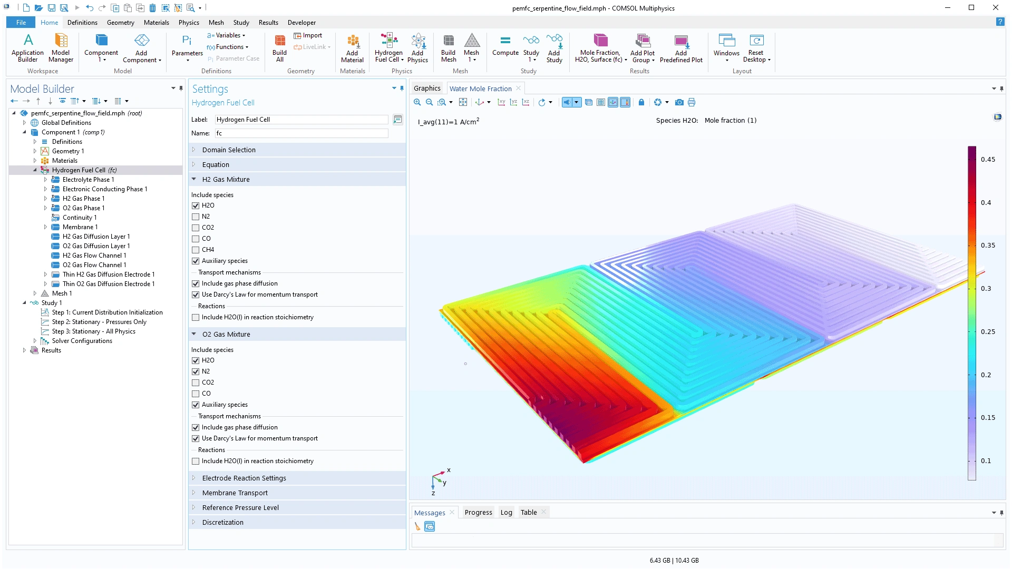This screenshot has width=1012, height=569.
Task: Enable N2 in H2 Gas Mixture
Action: [196, 217]
